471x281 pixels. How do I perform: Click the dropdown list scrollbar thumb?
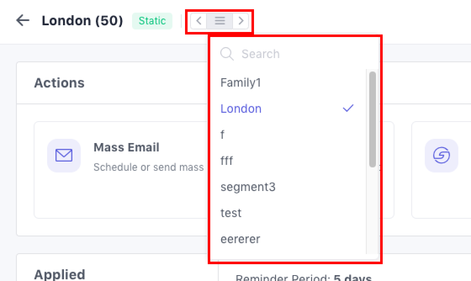pyautogui.click(x=372, y=119)
